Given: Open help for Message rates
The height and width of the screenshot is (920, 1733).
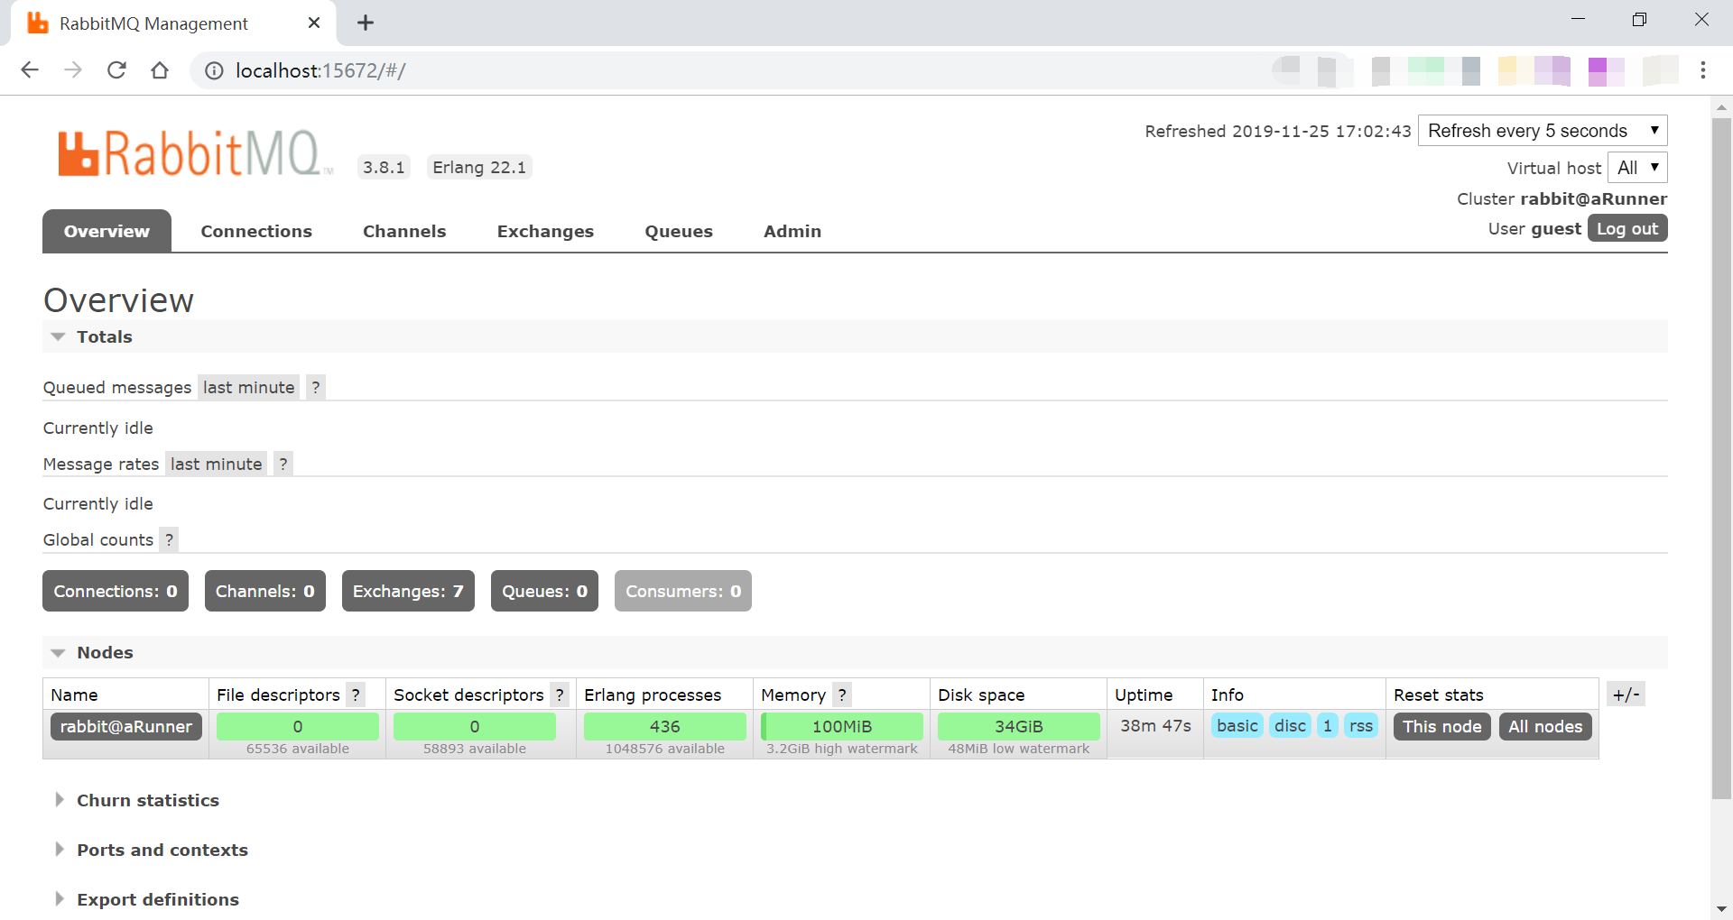Looking at the screenshot, I should pyautogui.click(x=283, y=465).
